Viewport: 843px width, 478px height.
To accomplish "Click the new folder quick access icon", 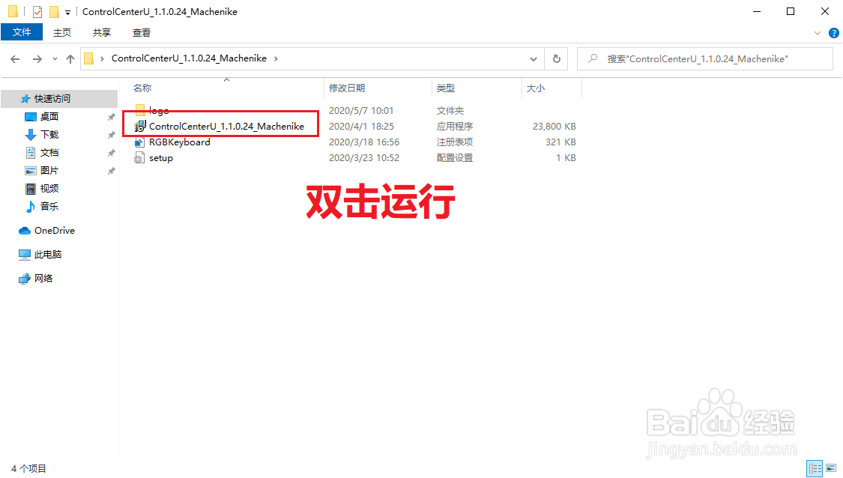I will click(54, 11).
